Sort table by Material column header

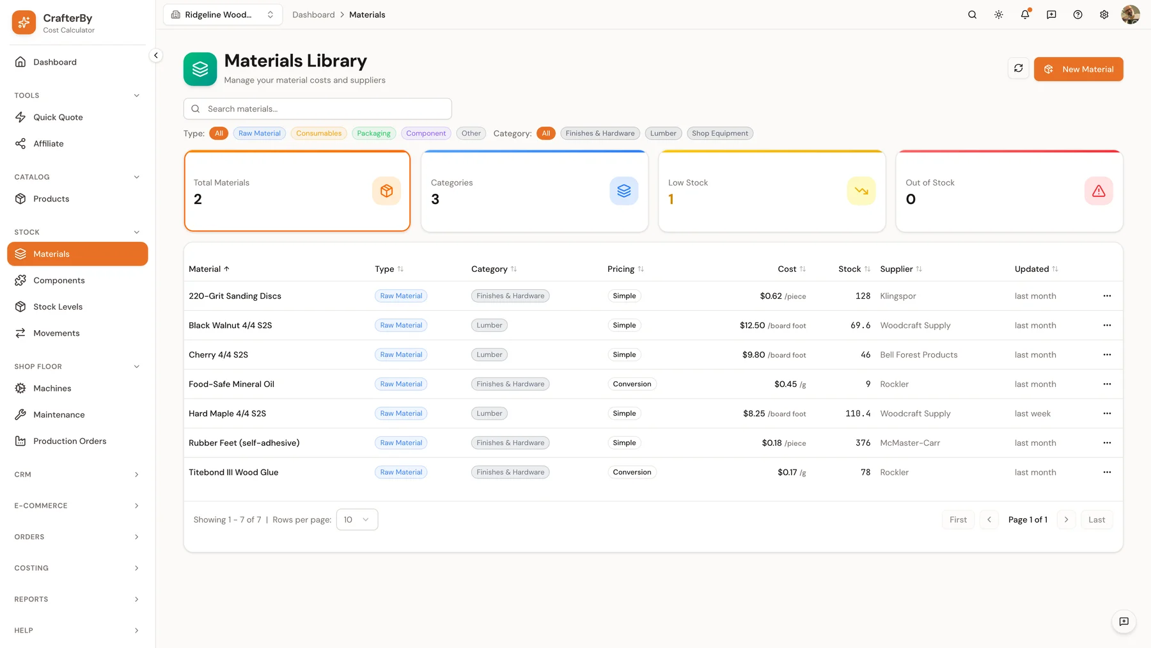coord(209,269)
